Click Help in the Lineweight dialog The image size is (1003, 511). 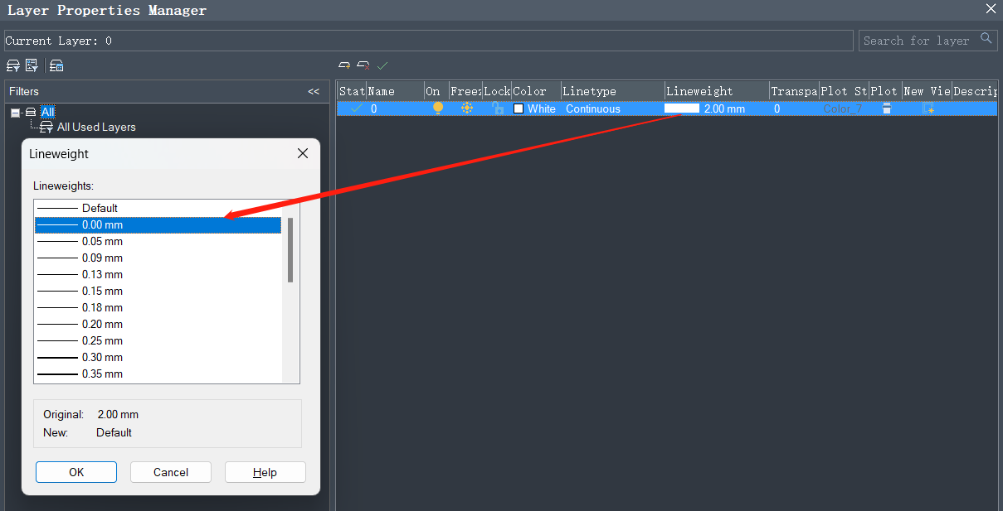[265, 472]
